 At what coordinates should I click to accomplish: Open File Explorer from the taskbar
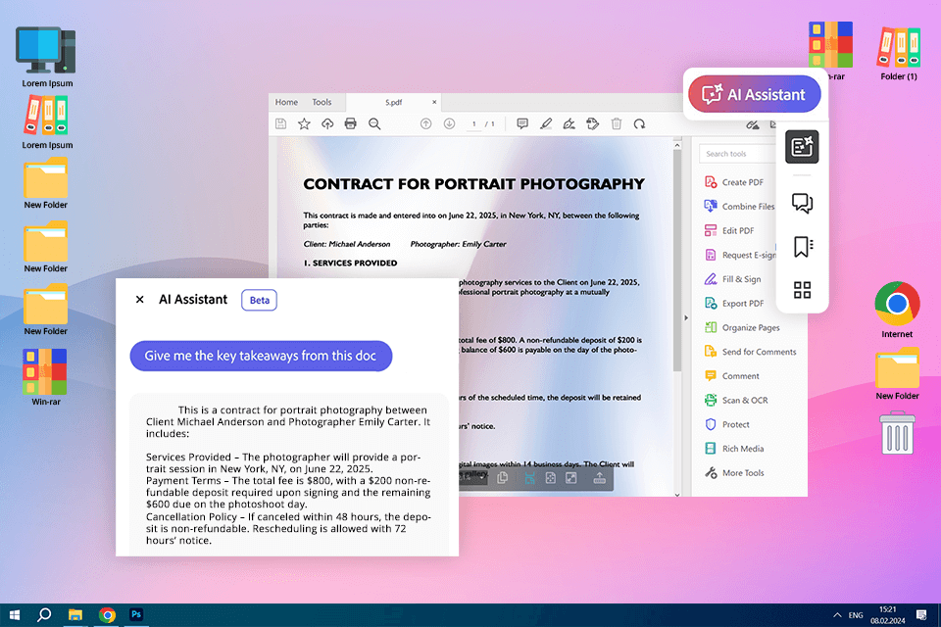click(x=75, y=615)
